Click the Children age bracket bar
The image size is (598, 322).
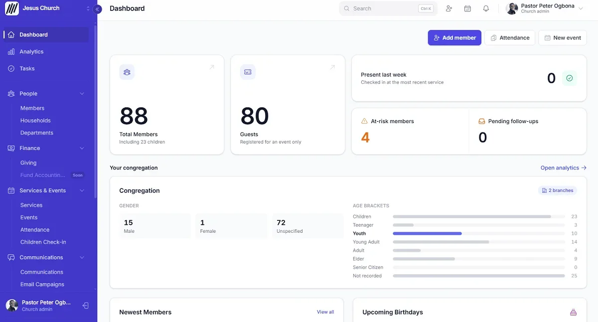[x=479, y=217]
